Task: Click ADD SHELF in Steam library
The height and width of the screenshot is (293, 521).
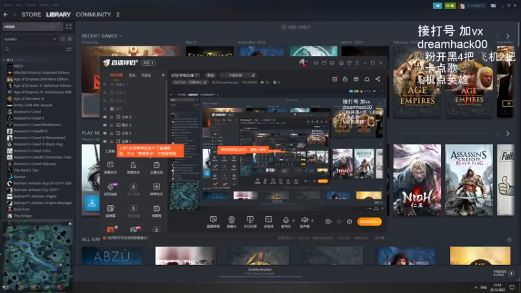Action: pos(296,27)
